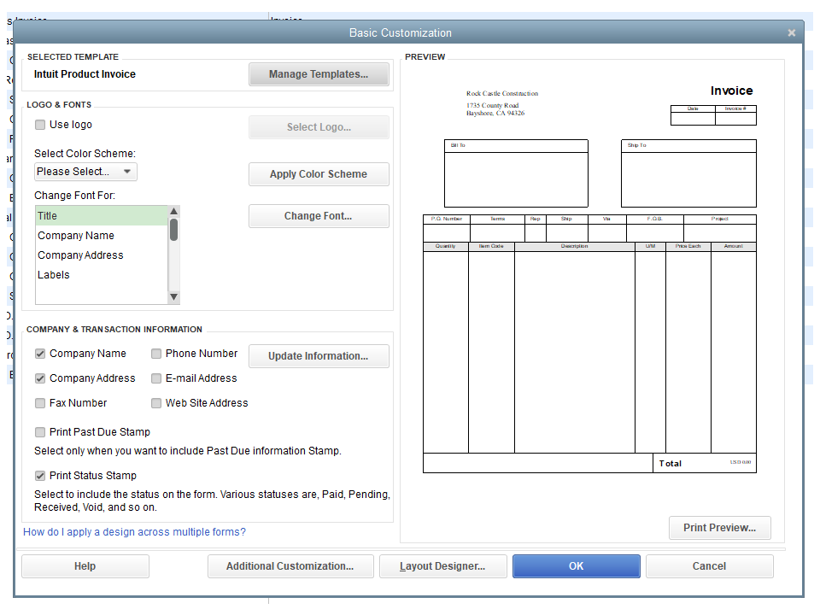Click the Help button
Screen dimensions: 820x615
point(85,566)
